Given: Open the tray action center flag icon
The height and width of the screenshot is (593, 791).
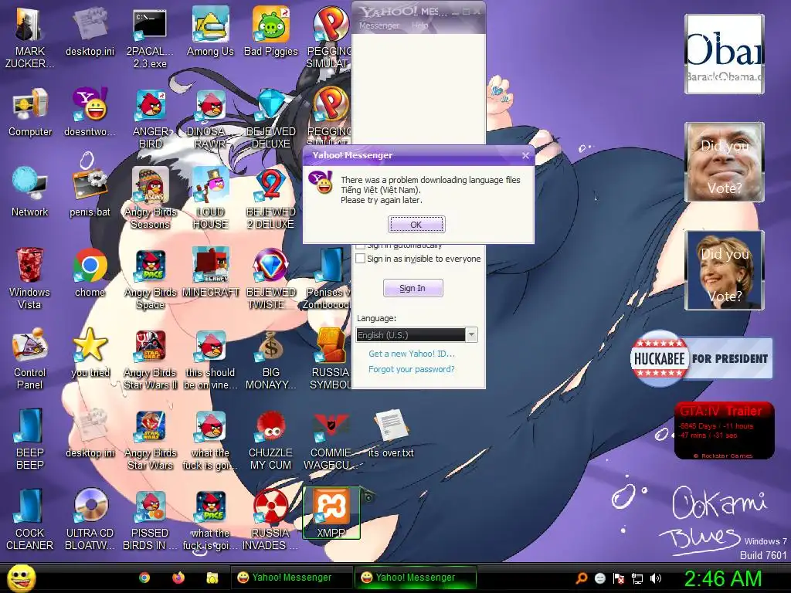Looking at the screenshot, I should (619, 578).
